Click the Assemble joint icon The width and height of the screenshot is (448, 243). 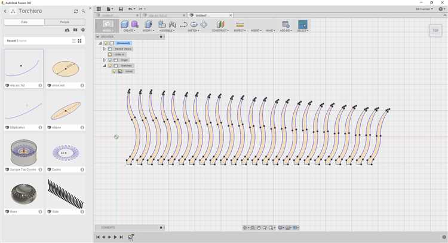(172, 25)
